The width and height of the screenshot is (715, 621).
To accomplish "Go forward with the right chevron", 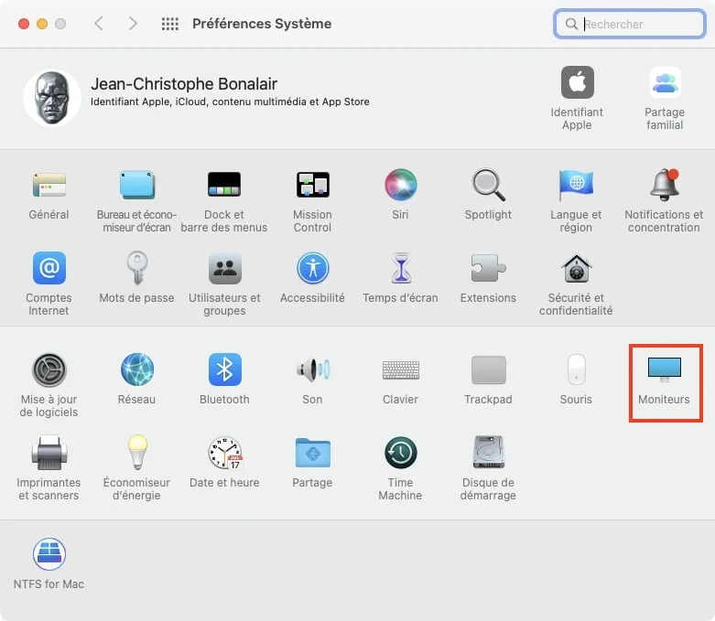I will (132, 23).
